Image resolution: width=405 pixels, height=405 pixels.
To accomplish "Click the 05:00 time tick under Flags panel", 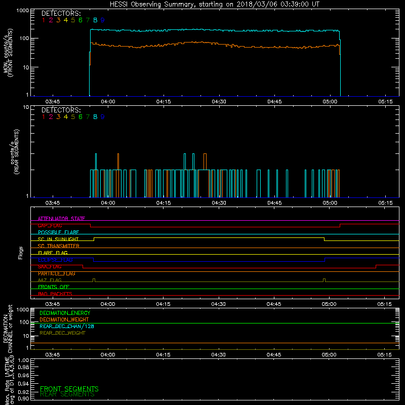I will [329, 304].
